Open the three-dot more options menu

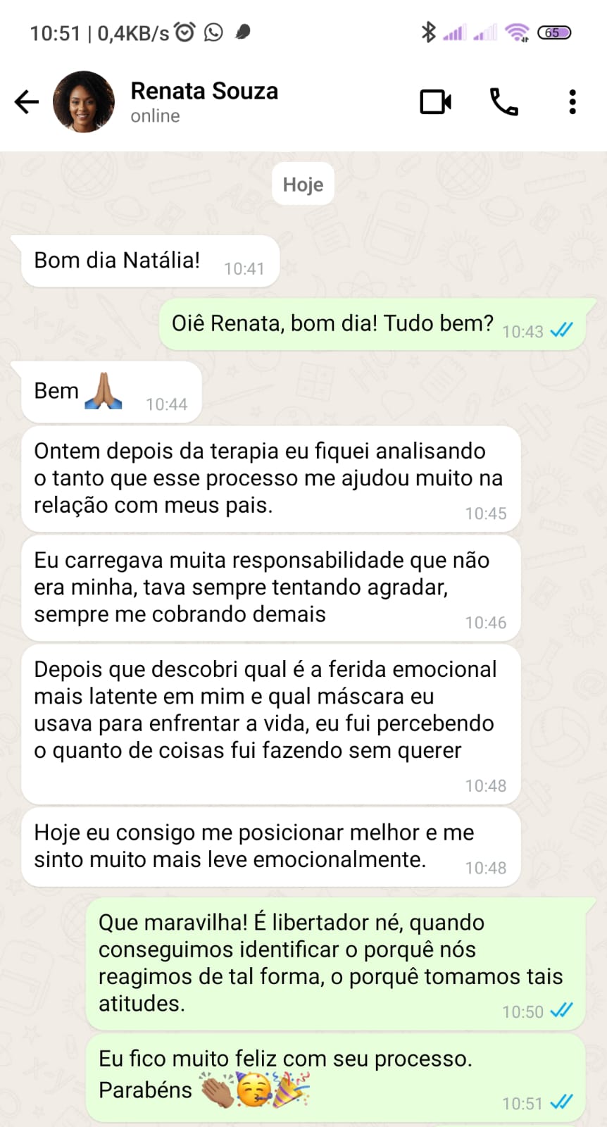(572, 102)
